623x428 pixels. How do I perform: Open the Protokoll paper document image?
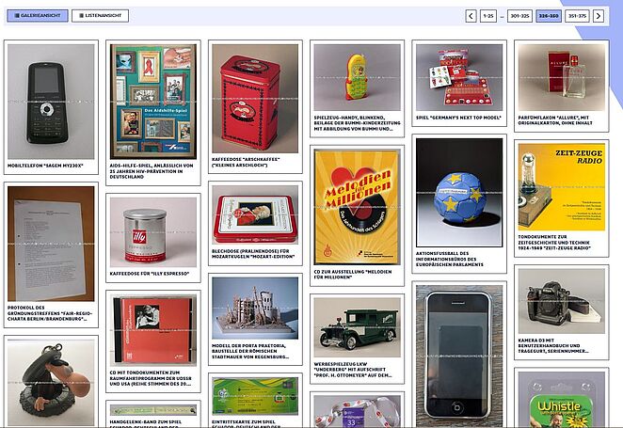pyautogui.click(x=51, y=244)
